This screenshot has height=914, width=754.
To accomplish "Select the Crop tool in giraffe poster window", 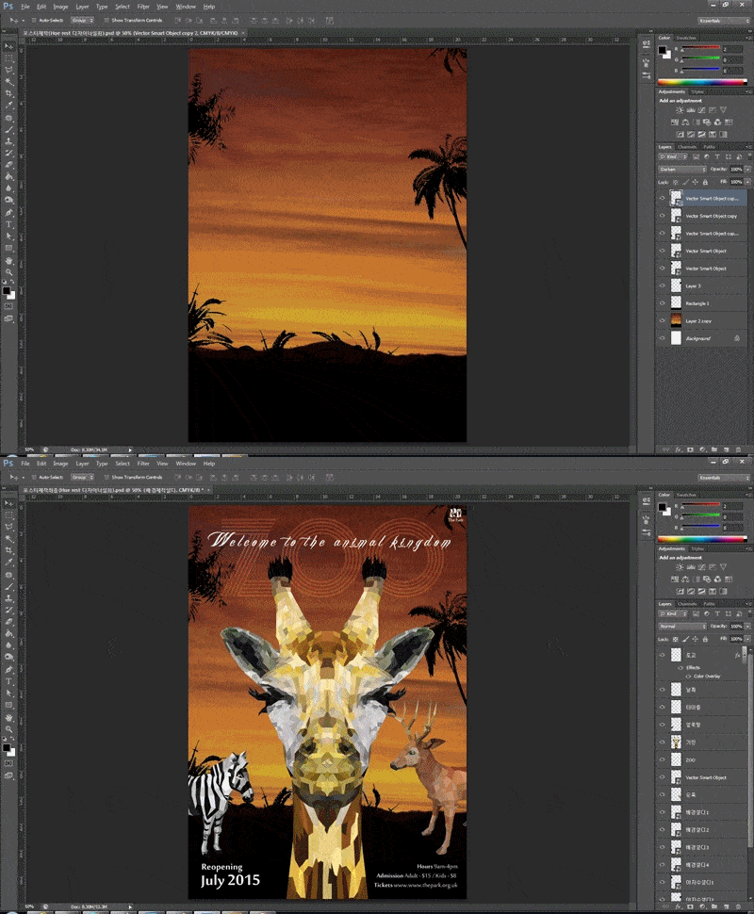I will pos(8,550).
